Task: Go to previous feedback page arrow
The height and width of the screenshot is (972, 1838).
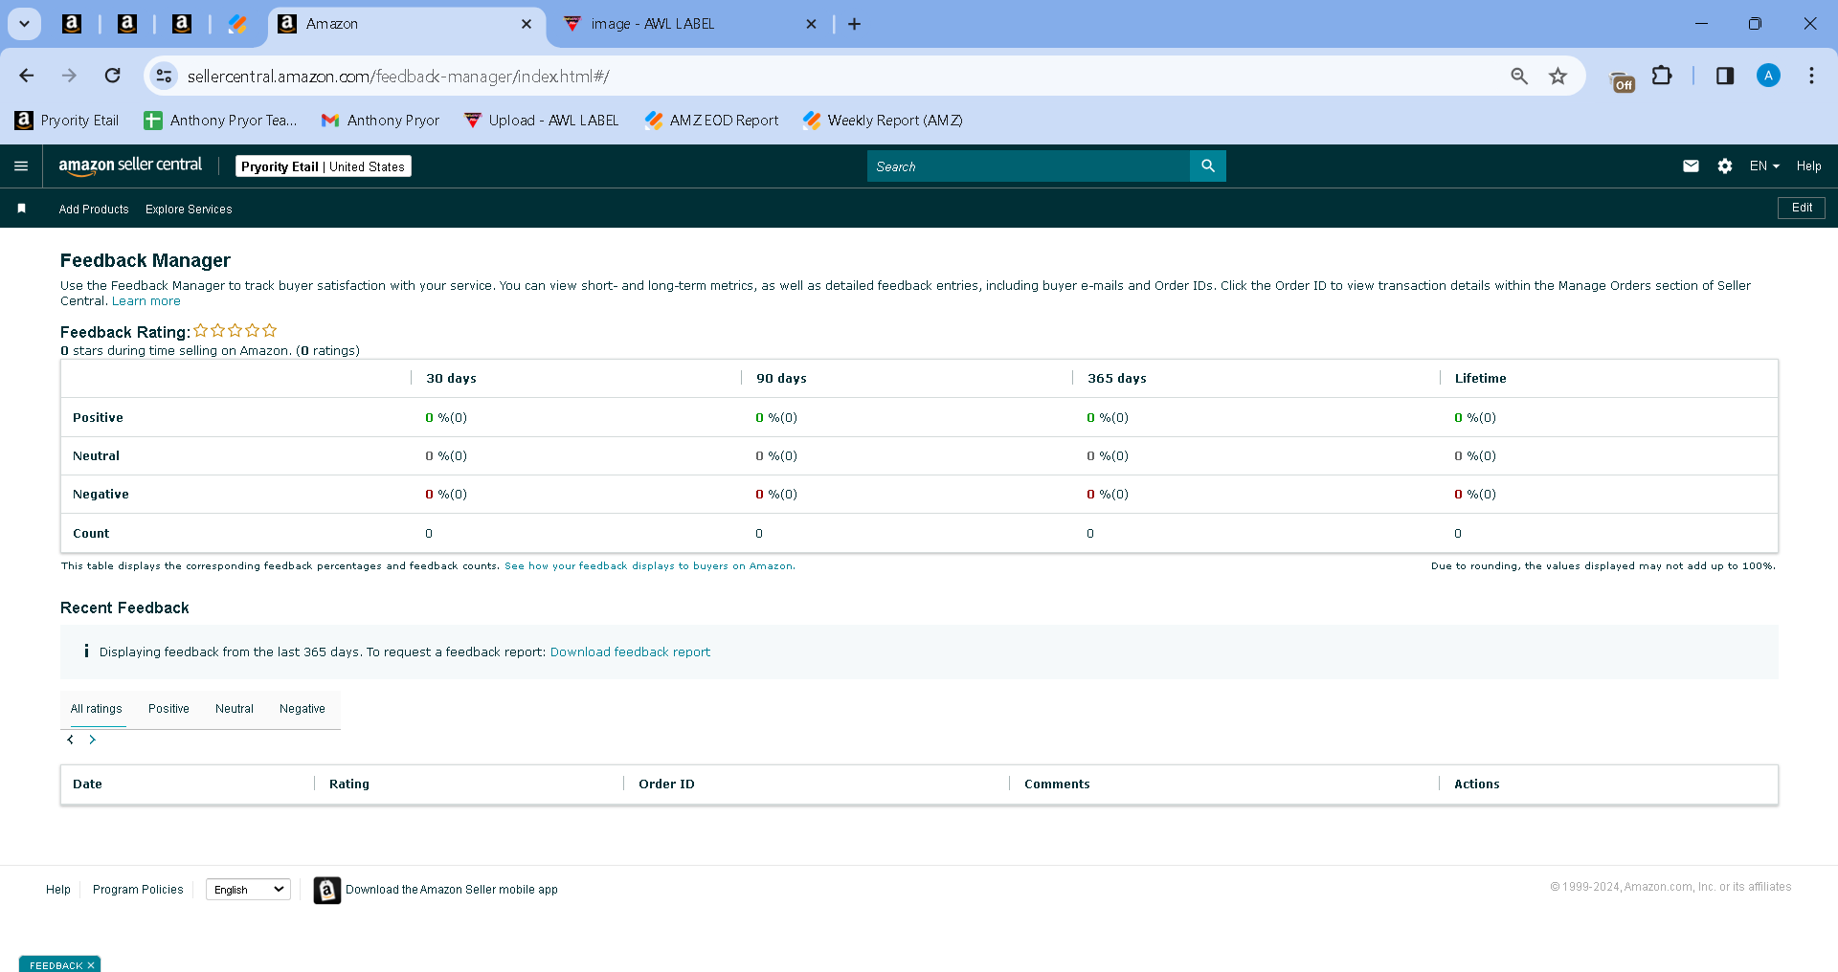Action: [x=70, y=740]
